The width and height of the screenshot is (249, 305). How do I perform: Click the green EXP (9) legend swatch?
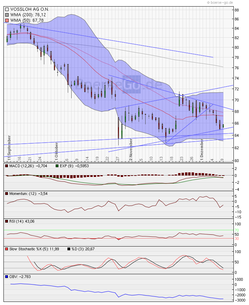pos(57,166)
